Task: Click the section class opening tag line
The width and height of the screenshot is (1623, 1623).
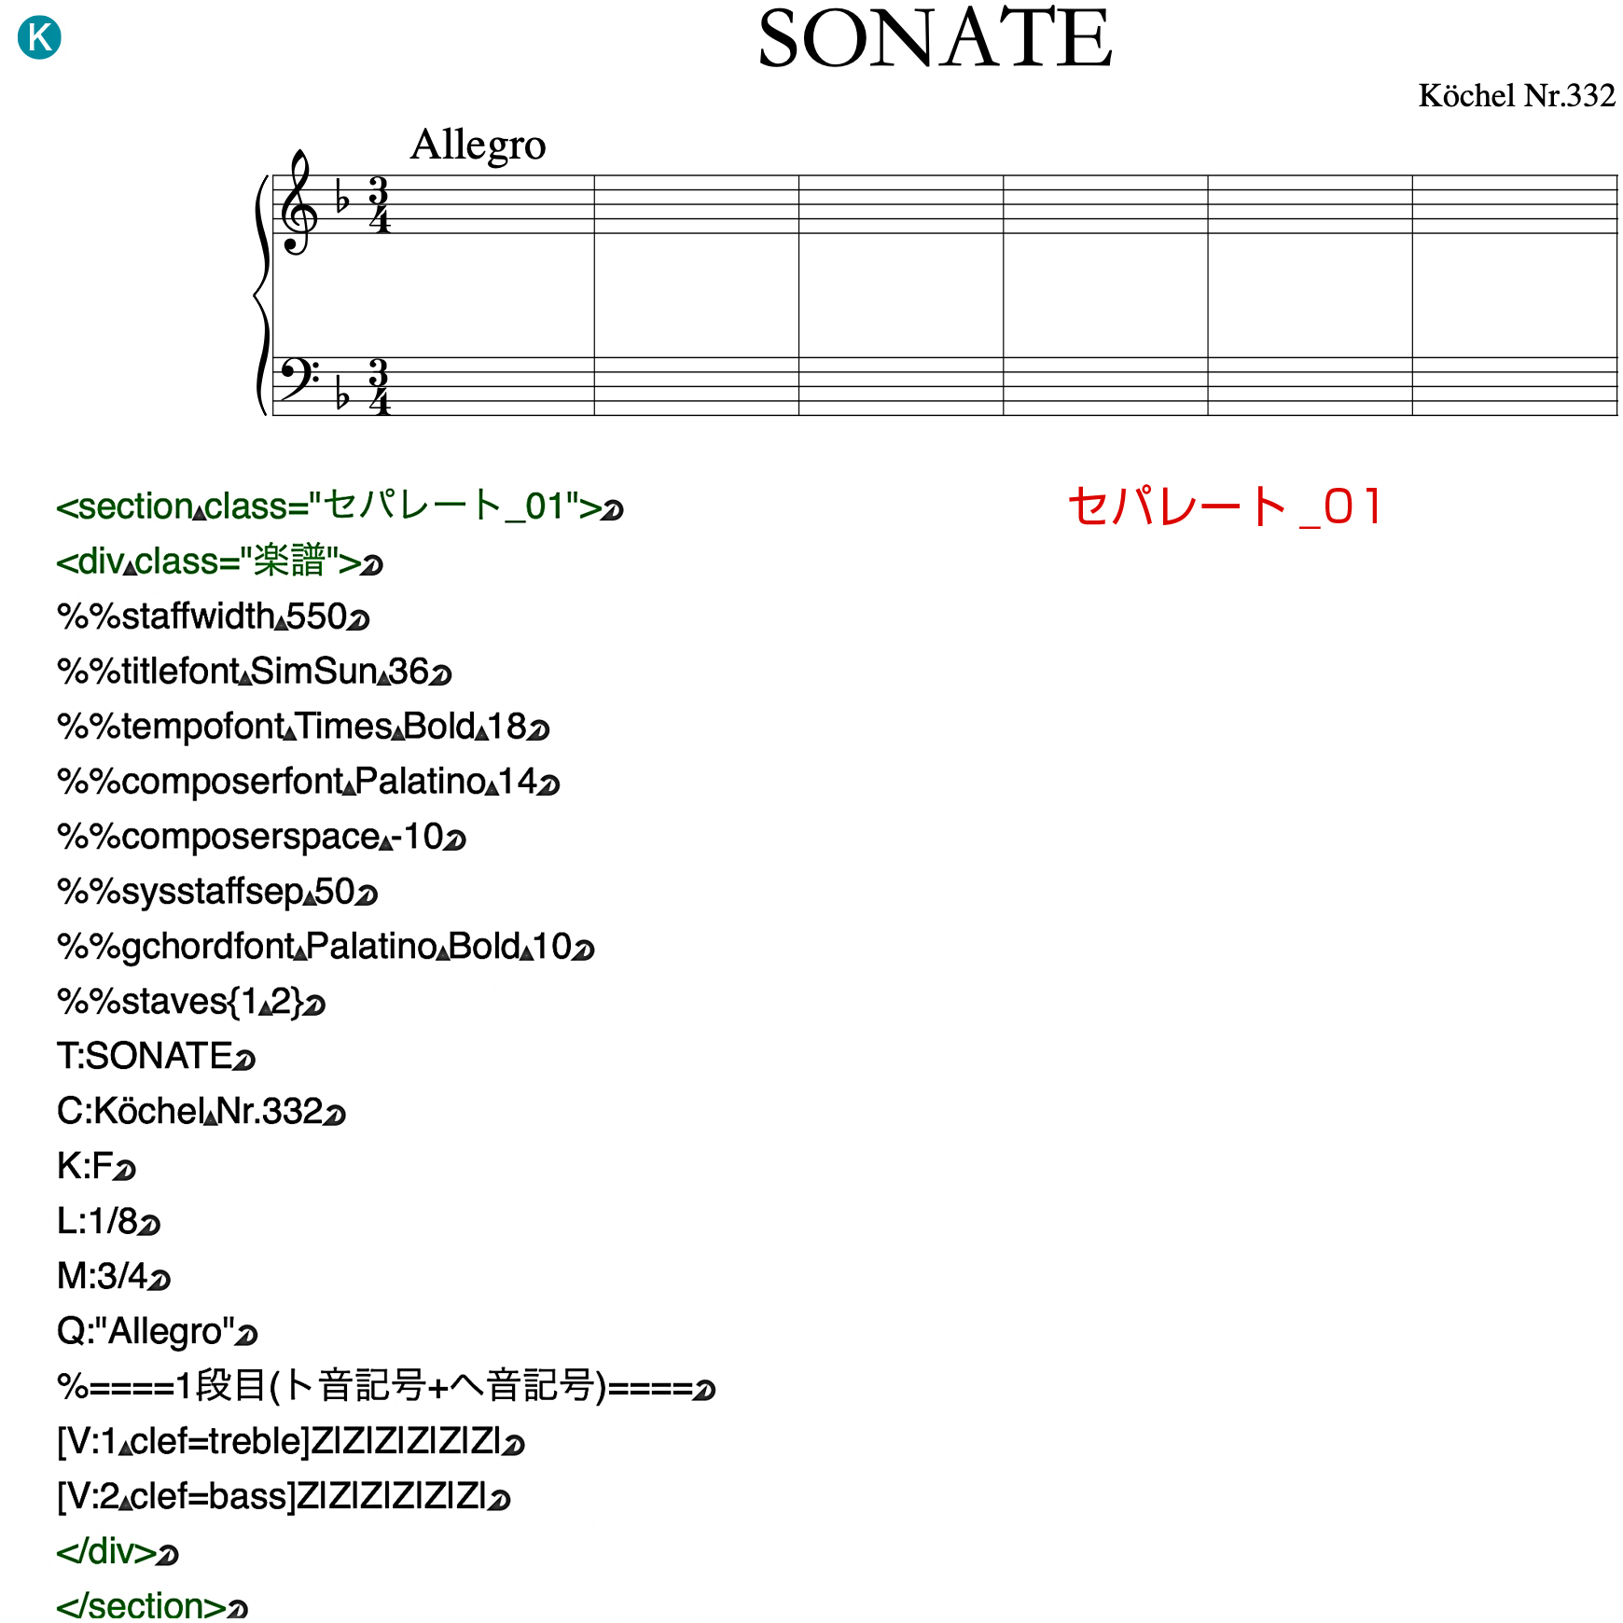Action: point(338,507)
